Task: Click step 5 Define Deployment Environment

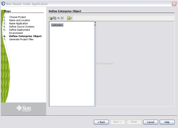Action: pyautogui.click(x=19, y=31)
